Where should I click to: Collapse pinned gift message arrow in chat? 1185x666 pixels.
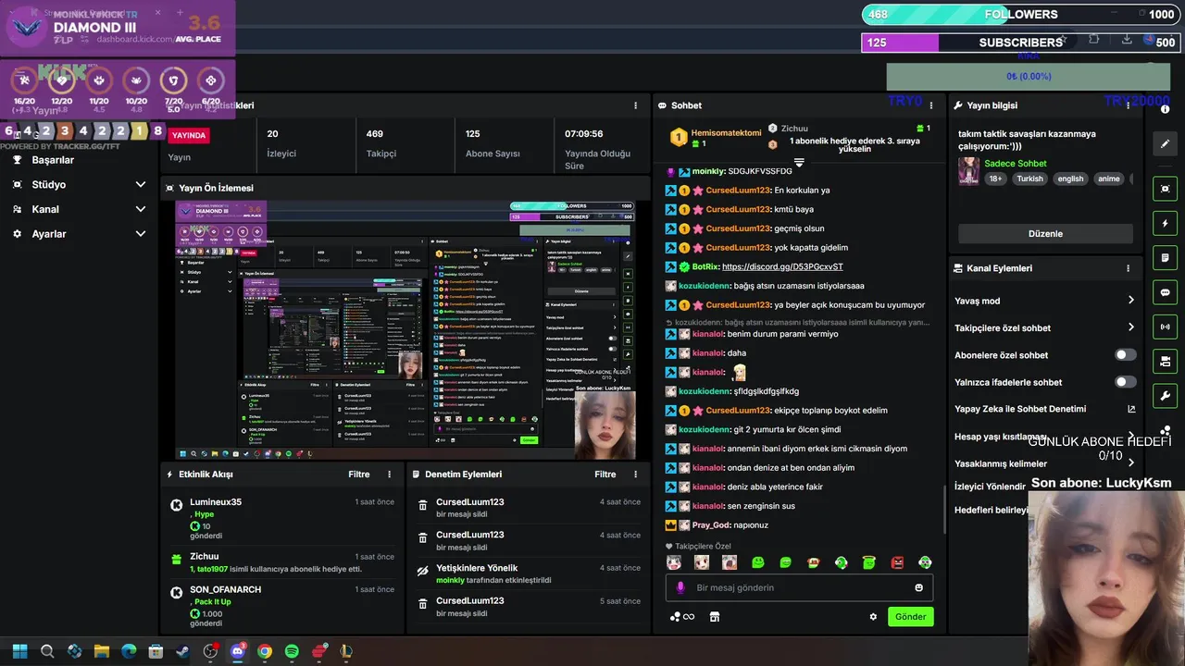point(798,162)
